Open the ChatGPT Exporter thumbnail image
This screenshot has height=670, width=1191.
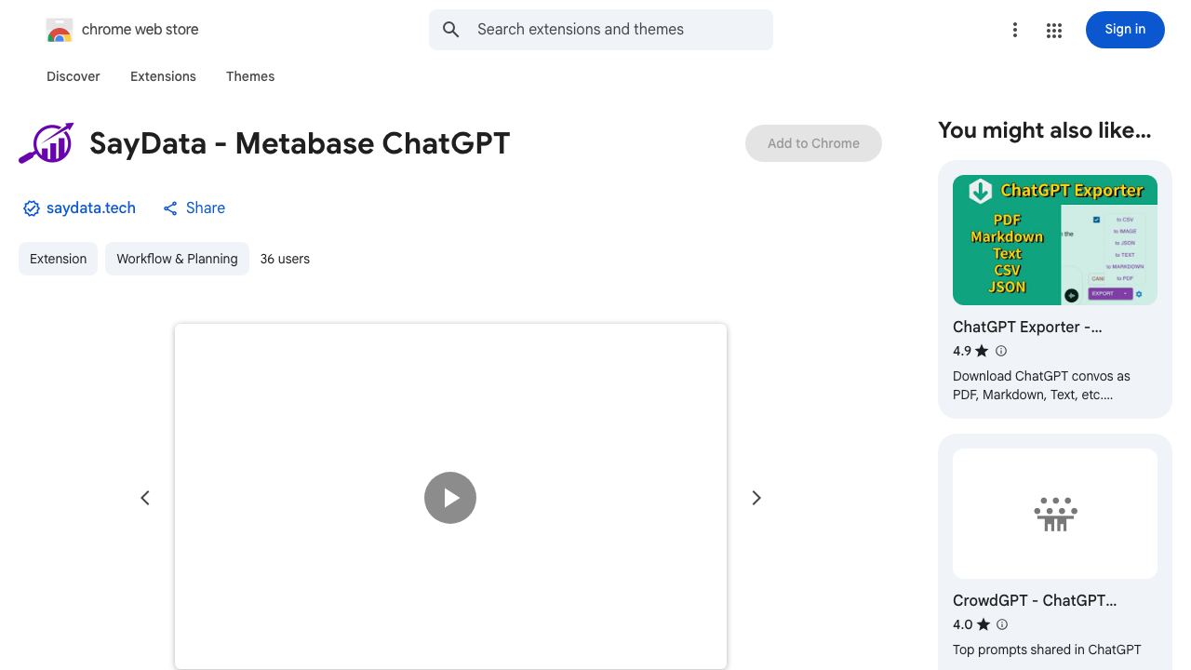click(1055, 240)
